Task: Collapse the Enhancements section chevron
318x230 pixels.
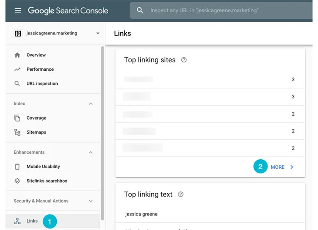Action: point(91,152)
